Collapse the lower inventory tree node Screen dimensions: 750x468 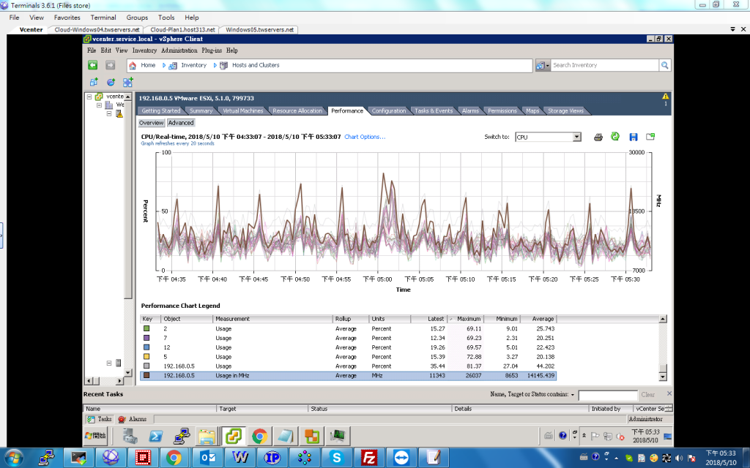[109, 363]
